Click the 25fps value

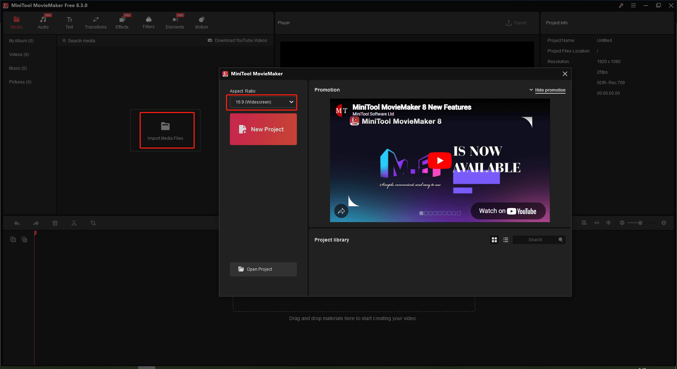click(x=602, y=72)
